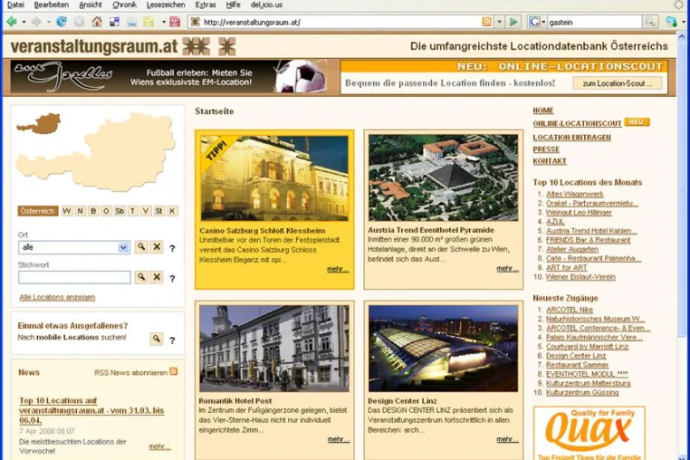
Task: Reload the page with the refresh icon
Action: pyautogui.click(x=62, y=22)
